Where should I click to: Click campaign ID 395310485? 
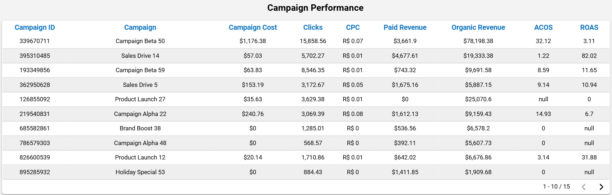pyautogui.click(x=35, y=56)
